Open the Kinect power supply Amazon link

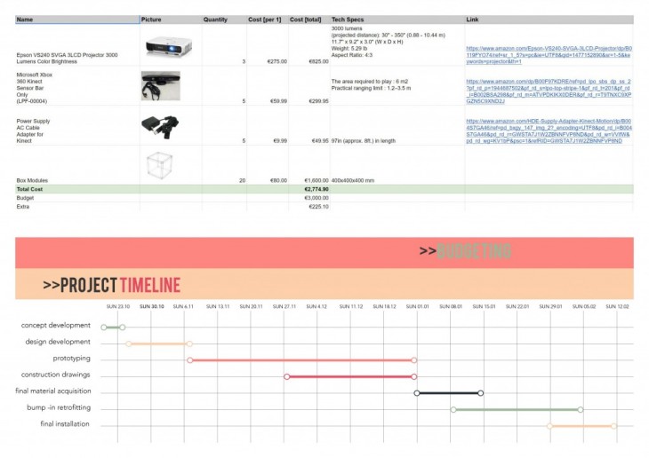point(549,130)
